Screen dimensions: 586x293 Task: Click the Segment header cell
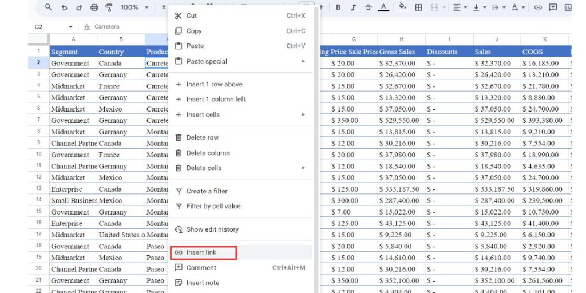(73, 52)
